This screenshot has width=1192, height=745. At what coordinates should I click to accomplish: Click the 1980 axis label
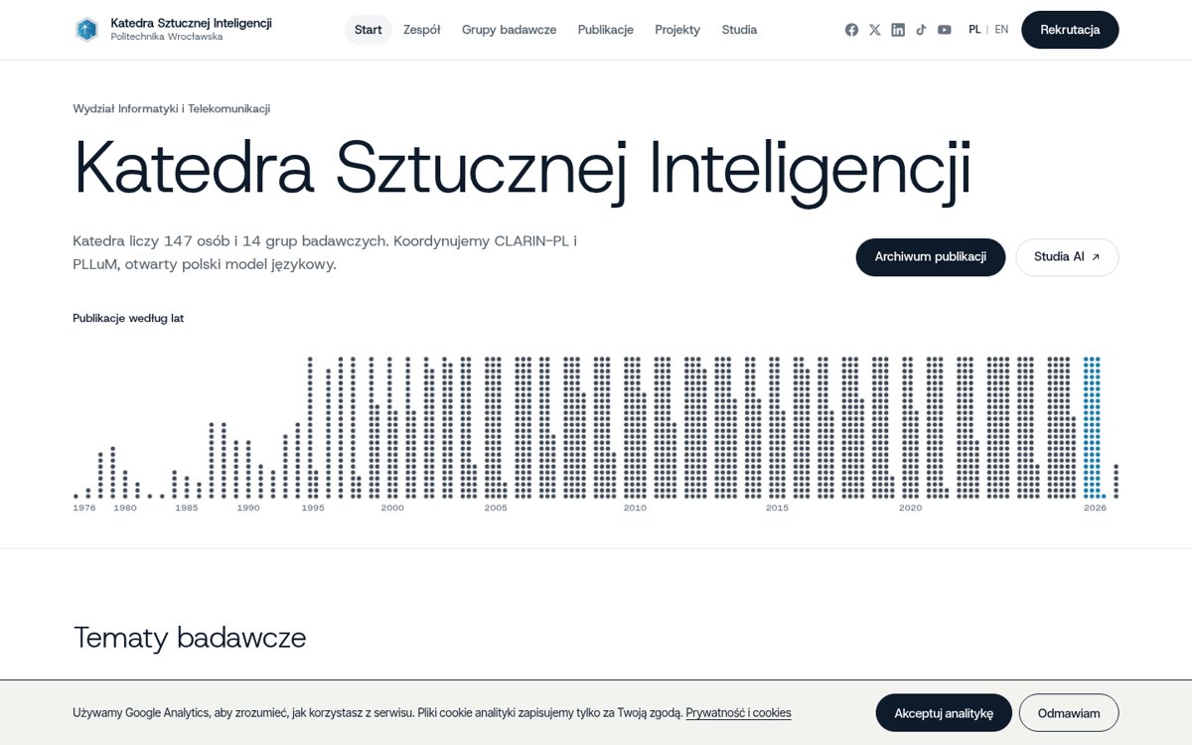pos(125,508)
